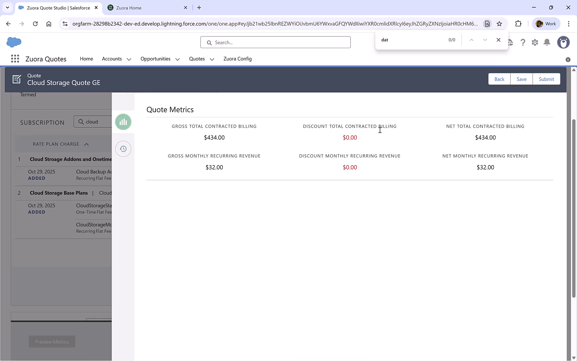Open the Quotes dropdown menu
Screen dimensions: 577x361
[x=212, y=59]
